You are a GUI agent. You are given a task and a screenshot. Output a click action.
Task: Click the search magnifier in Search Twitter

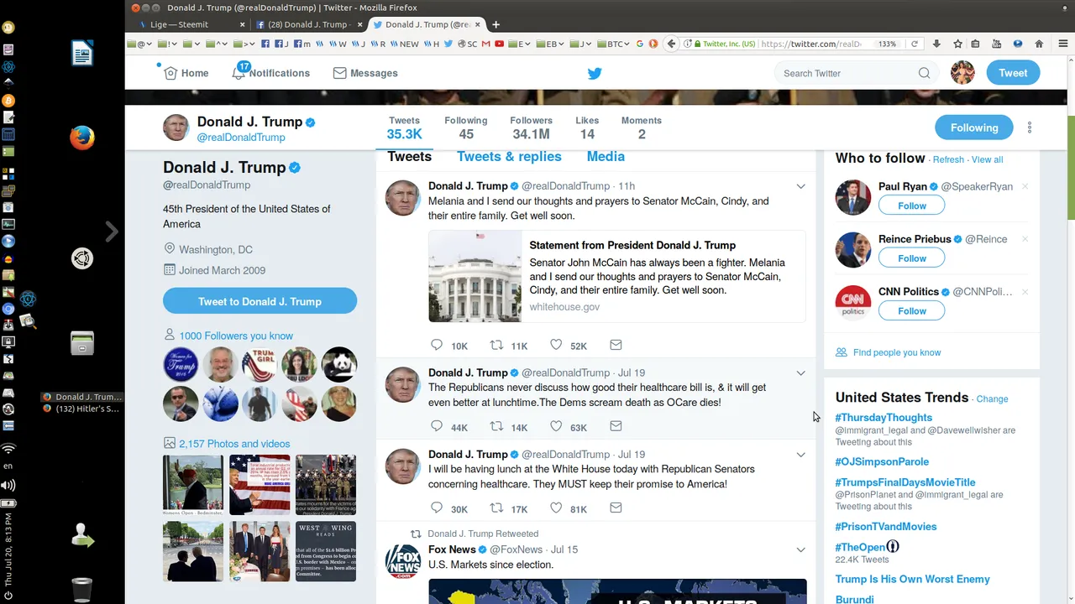tap(924, 73)
